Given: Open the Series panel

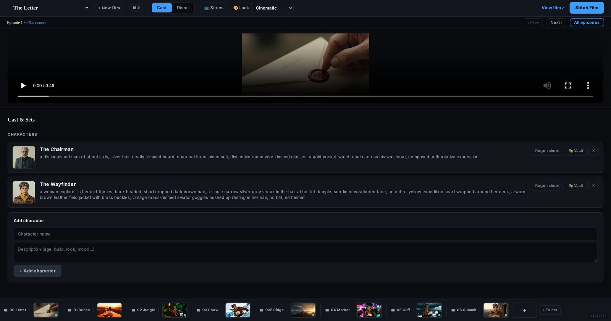Looking at the screenshot, I should coord(214,8).
